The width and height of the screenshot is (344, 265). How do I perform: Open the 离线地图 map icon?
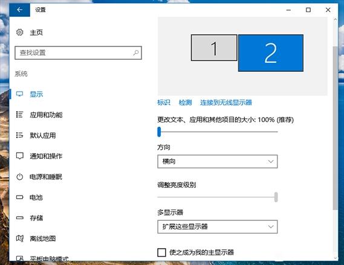point(20,238)
